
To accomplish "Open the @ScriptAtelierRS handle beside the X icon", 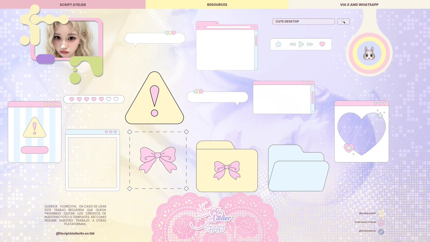I will pos(367,213).
